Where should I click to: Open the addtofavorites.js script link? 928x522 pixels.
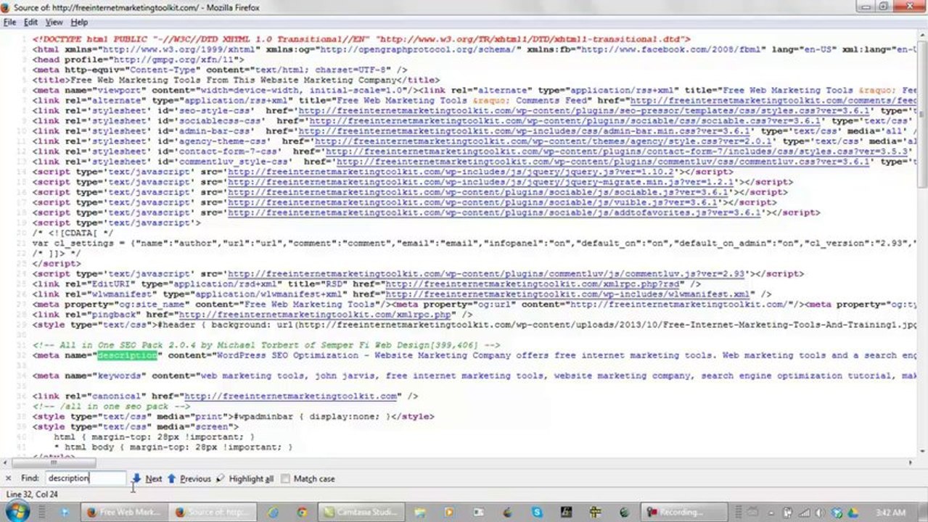pyautogui.click(x=495, y=212)
